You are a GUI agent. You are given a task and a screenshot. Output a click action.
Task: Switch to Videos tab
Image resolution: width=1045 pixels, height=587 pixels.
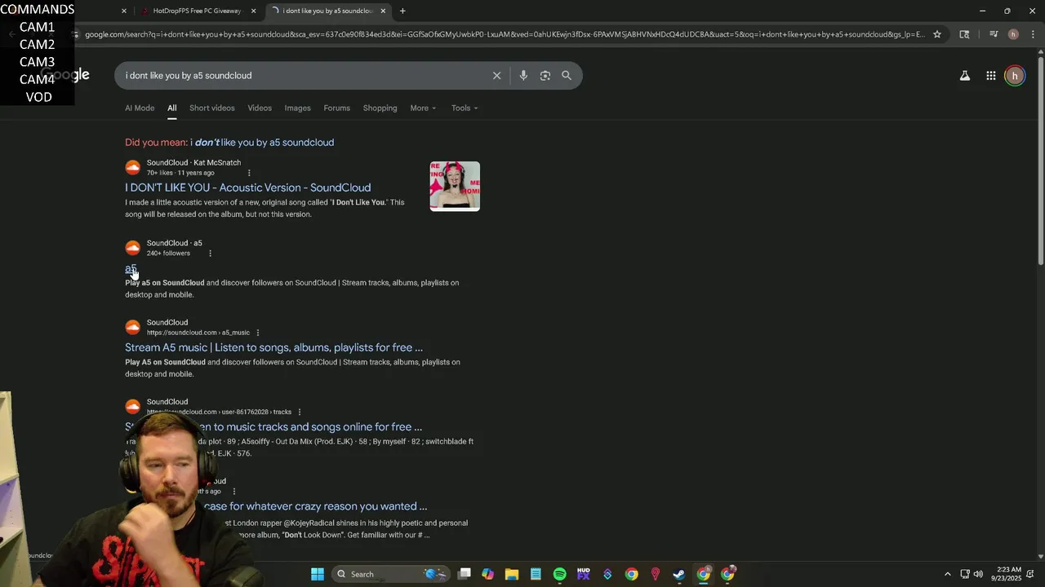[x=260, y=108]
